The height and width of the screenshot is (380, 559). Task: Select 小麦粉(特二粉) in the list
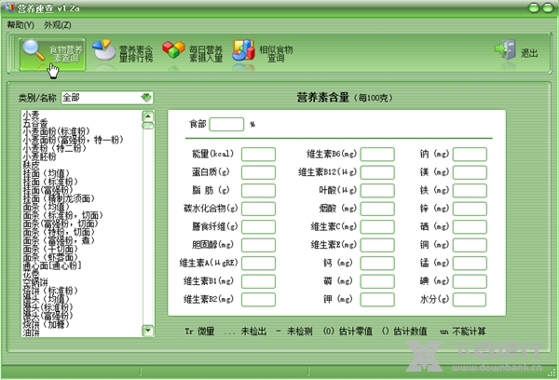[x=54, y=148]
